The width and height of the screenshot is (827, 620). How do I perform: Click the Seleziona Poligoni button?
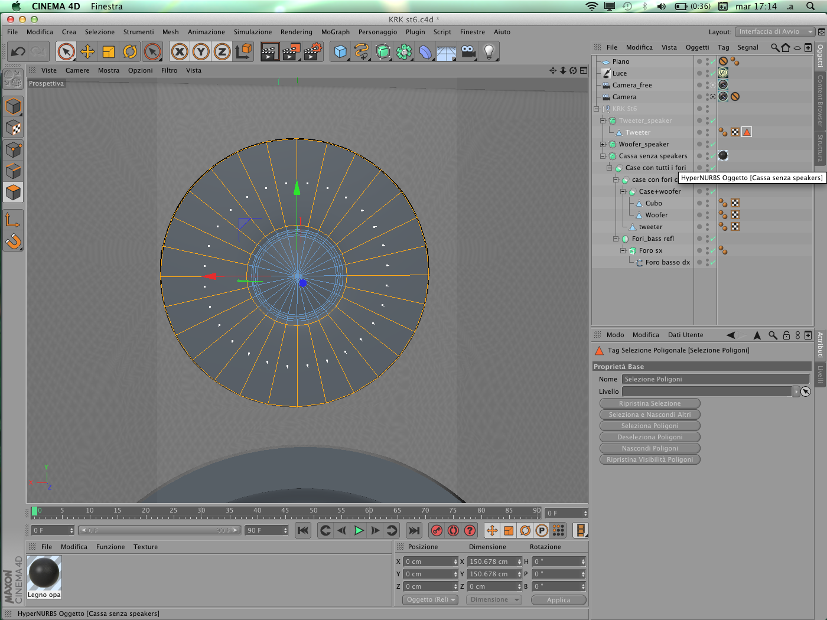(650, 426)
